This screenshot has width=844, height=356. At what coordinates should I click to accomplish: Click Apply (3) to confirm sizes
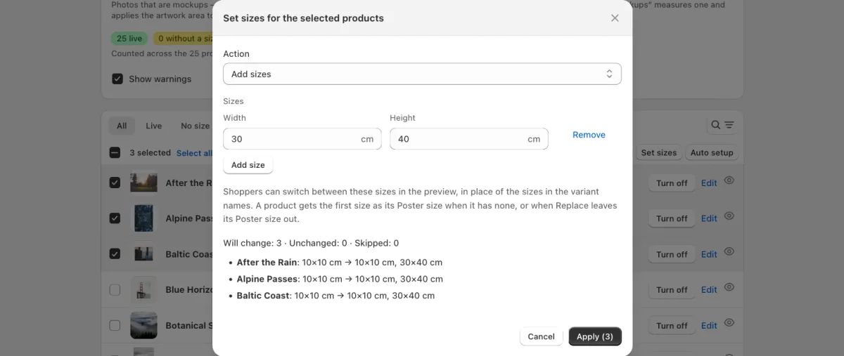(595, 336)
